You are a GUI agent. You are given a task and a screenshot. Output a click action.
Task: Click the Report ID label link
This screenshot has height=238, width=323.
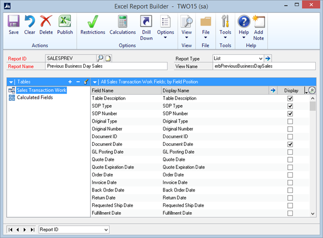(x=17, y=58)
